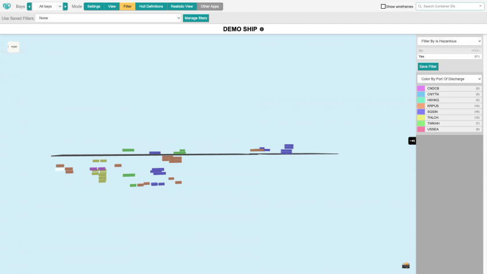Click the app logo icon at top left
The image size is (487, 274).
[x=6, y=6]
